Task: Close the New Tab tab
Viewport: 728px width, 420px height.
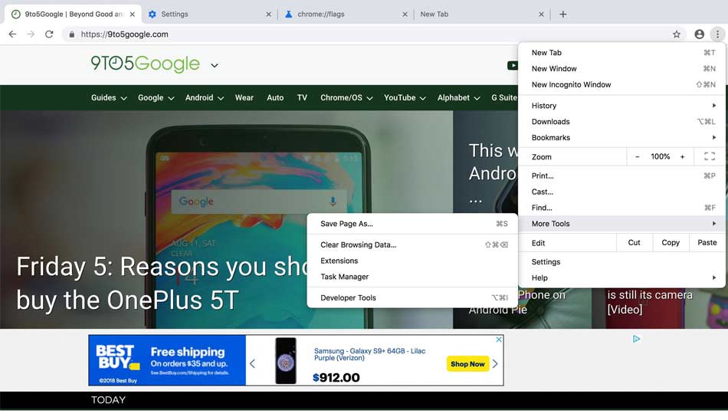Action: [x=541, y=15]
